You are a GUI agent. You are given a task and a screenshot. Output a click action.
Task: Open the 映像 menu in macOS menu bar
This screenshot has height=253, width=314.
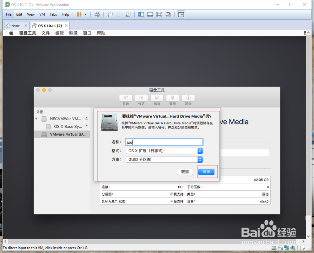pos(73,33)
